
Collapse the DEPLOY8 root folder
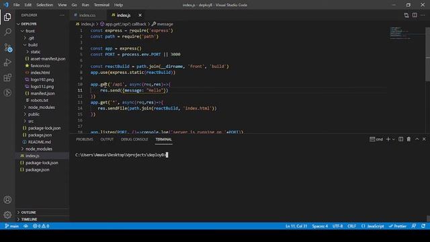(42, 24)
